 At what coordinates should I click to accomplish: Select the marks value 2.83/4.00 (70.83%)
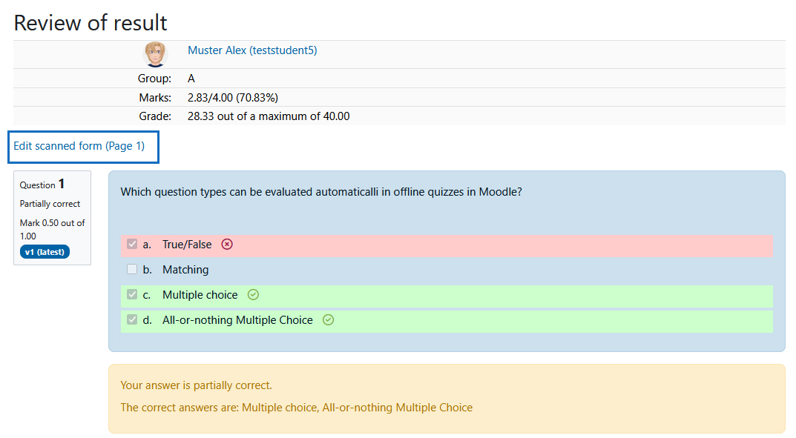pos(233,97)
